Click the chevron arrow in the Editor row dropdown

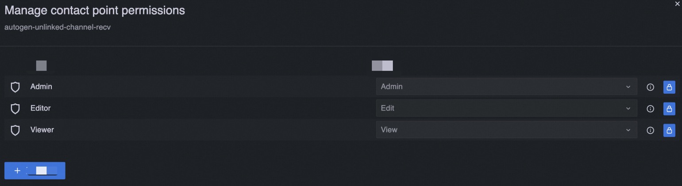tap(628, 108)
